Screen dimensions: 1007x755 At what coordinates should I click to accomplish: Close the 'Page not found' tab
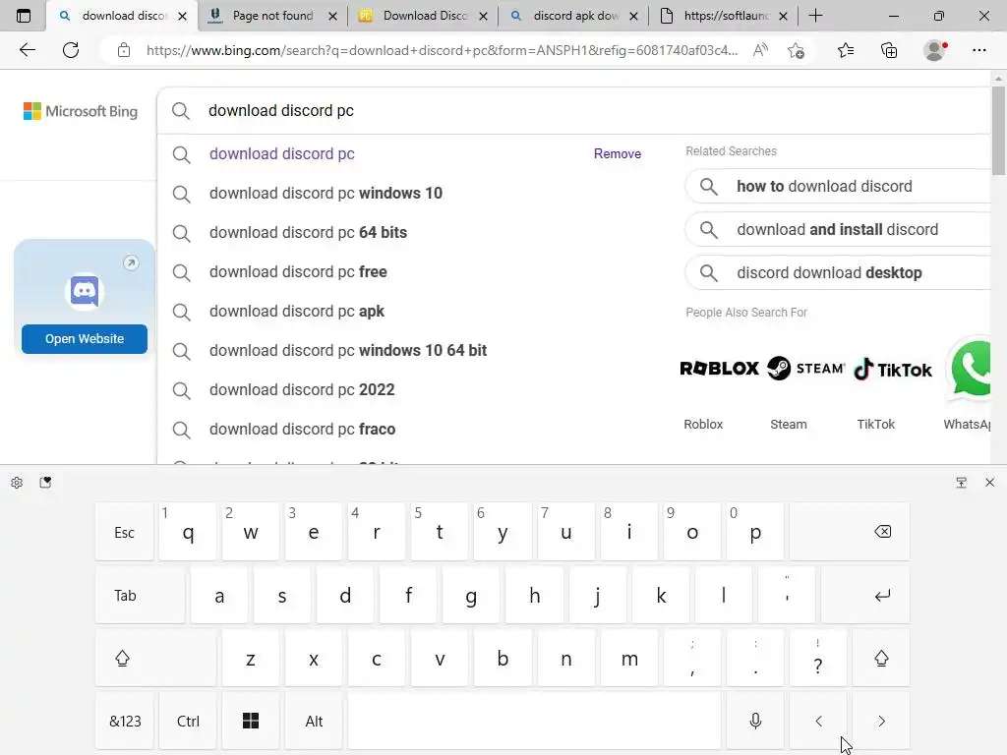(x=332, y=16)
